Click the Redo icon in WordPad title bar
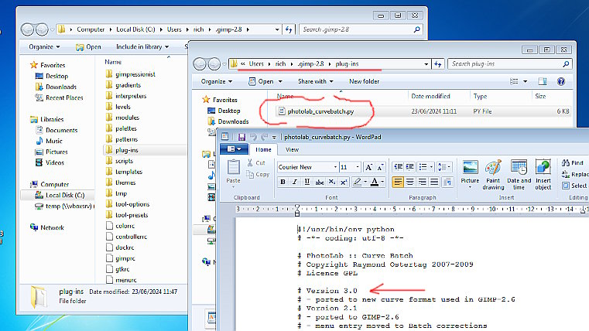The height and width of the screenshot is (331, 589). pyautogui.click(x=265, y=137)
